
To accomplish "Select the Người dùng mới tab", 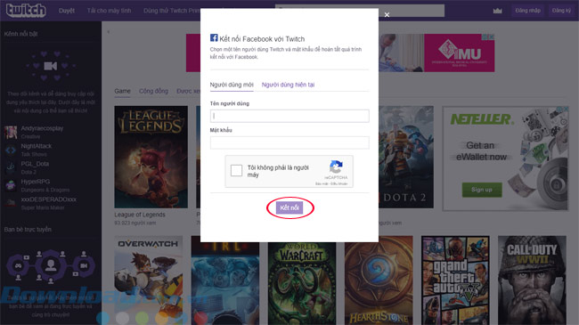I will coord(232,85).
